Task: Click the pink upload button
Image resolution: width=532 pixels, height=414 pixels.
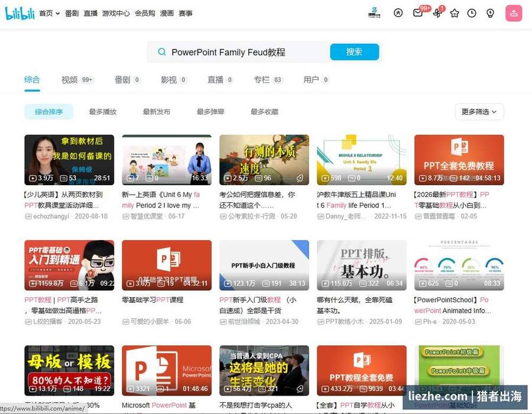Action: [514, 13]
